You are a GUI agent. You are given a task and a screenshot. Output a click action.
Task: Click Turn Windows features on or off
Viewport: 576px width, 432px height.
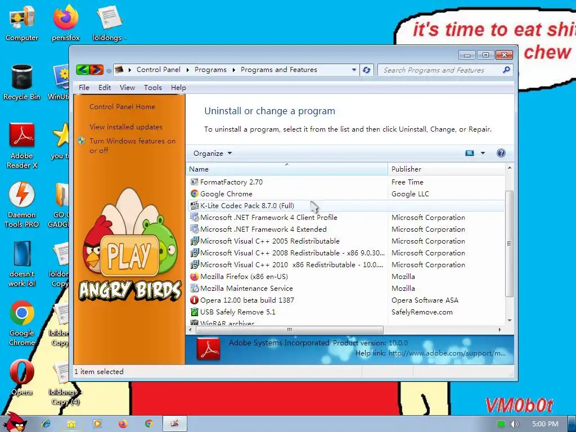132,146
